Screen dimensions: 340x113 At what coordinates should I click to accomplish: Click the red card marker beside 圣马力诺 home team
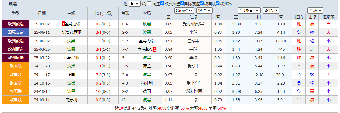pos(63,24)
